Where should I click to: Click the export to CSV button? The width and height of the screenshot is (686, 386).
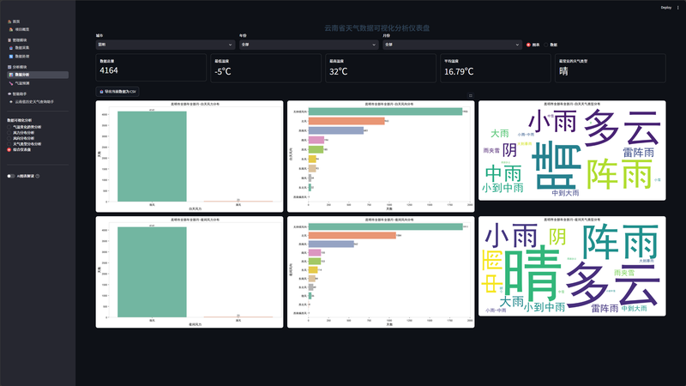(117, 92)
